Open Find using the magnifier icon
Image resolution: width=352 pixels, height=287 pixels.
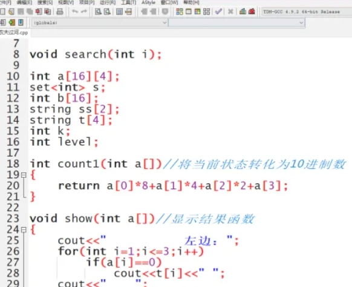[98, 12]
